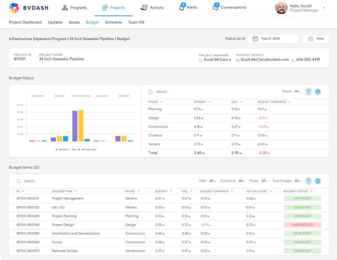Click the Scott.McCain@bvdash.com email link
Screen dimensions: 337x260
pyautogui.click(x=265, y=60)
